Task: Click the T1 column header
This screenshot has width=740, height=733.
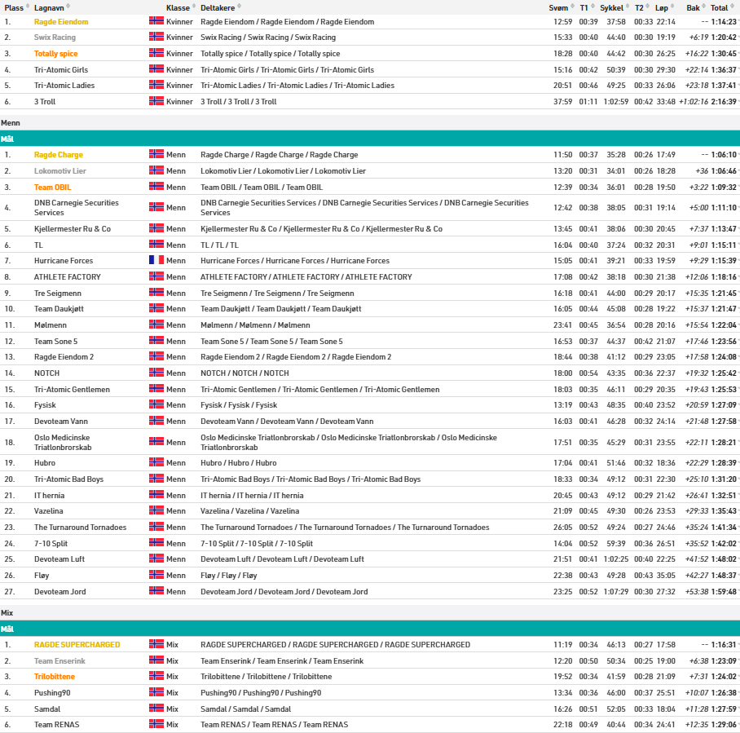Action: click(584, 7)
